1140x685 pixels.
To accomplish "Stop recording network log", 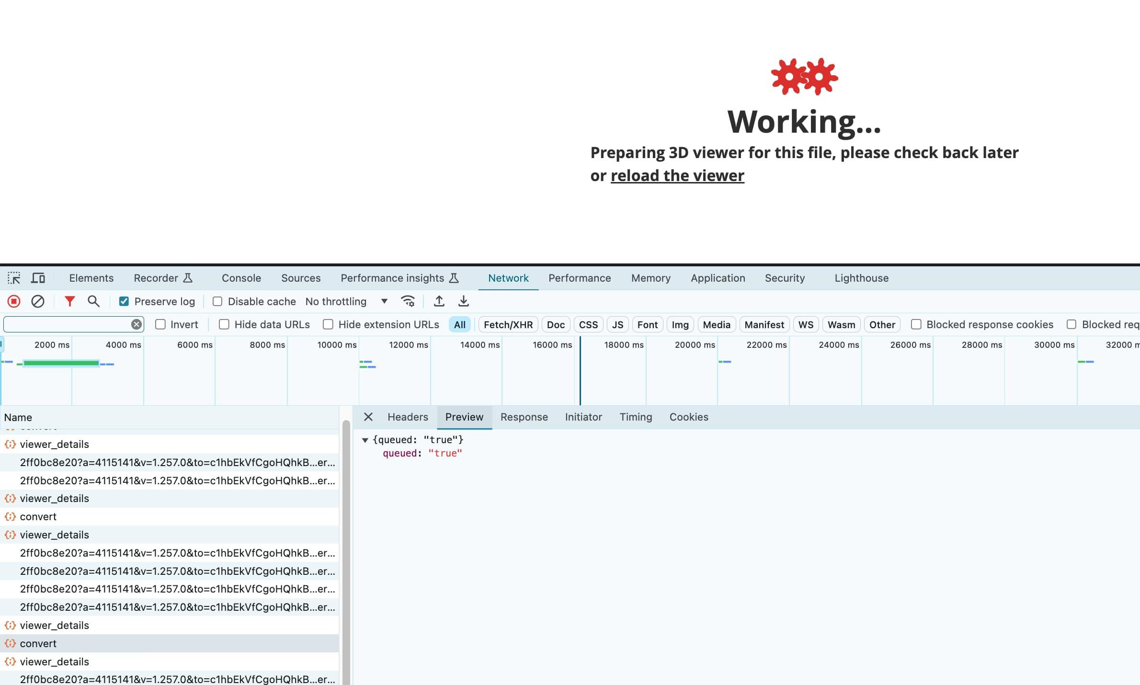I will pyautogui.click(x=14, y=301).
